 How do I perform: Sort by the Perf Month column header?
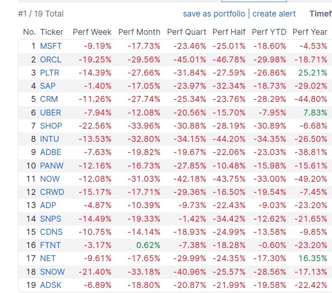(139, 32)
